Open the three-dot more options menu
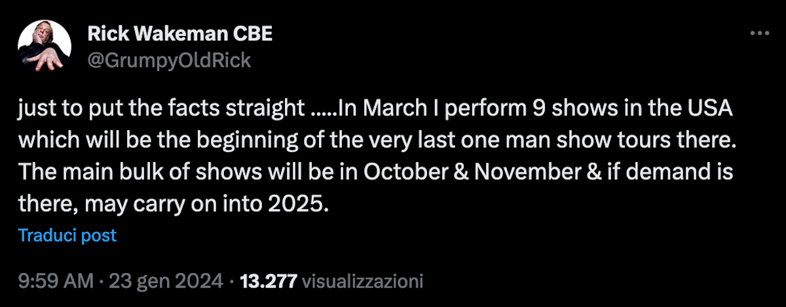Screen dimensions: 786x307 click(759, 34)
